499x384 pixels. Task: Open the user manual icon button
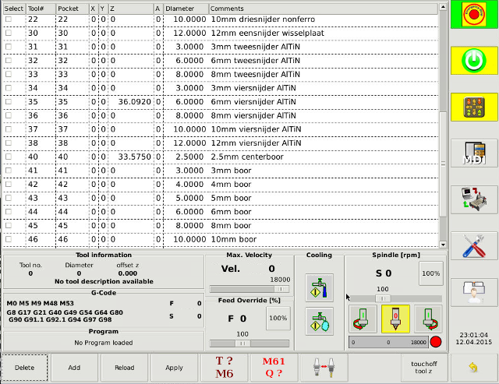coord(474,293)
